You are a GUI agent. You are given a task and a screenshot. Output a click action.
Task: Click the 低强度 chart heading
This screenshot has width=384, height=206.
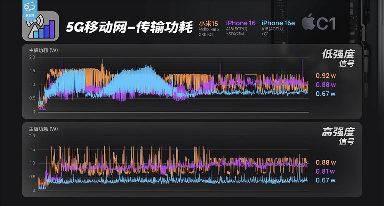coord(338,54)
